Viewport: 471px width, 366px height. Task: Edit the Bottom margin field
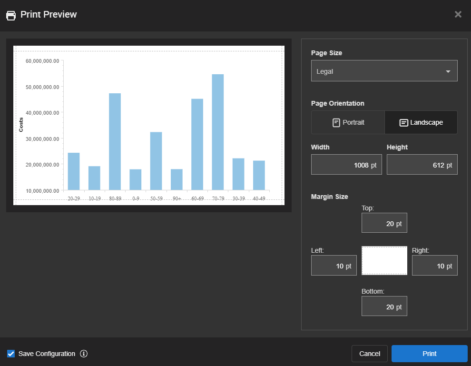tap(384, 307)
